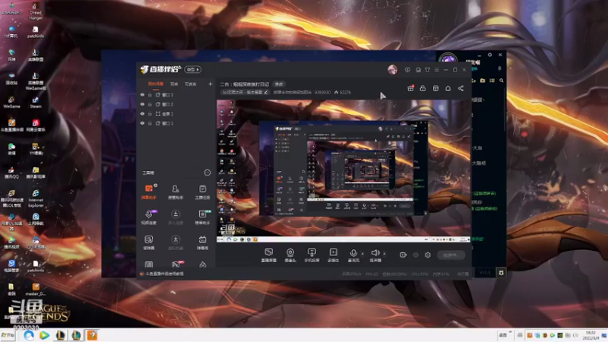Screen dimensions: 608x342
Task: Click the padlock icon in the room toolbar
Action: point(423,88)
